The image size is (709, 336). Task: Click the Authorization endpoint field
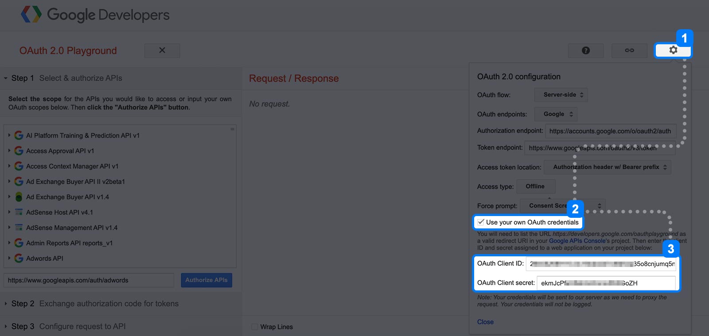611,131
